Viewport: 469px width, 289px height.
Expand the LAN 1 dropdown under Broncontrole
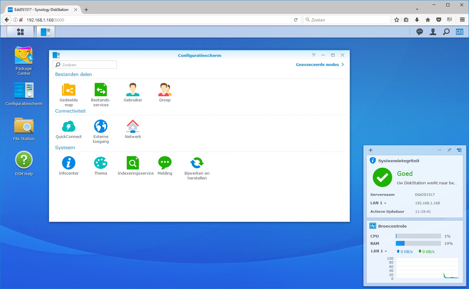click(379, 251)
